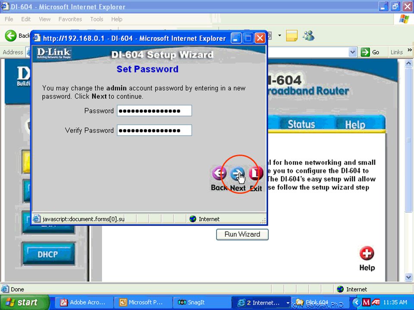
Task: Open the Help menu in the menu bar
Action: click(117, 19)
